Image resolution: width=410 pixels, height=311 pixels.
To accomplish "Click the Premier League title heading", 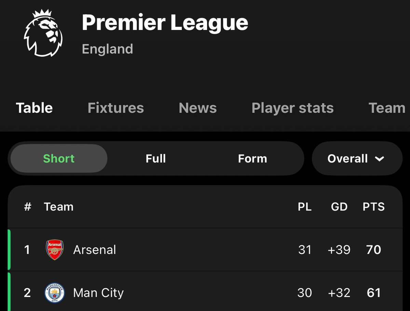I will pos(165,22).
